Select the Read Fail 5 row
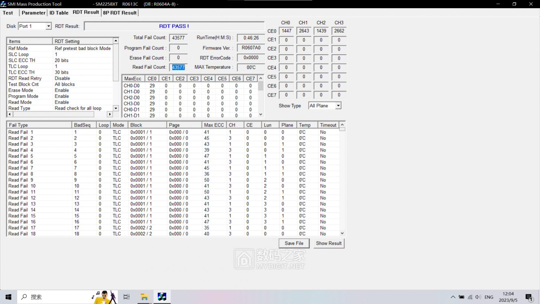The height and width of the screenshot is (304, 540). (x=173, y=156)
